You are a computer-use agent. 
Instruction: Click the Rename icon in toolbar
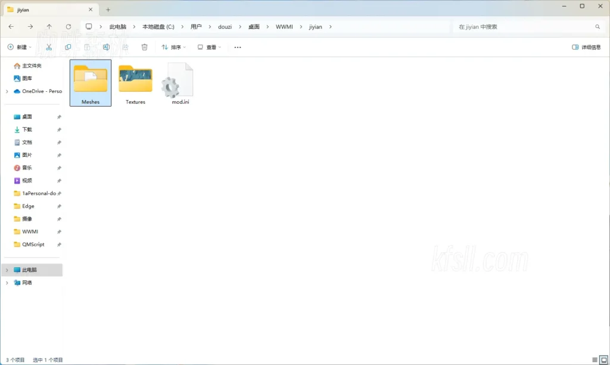(106, 47)
